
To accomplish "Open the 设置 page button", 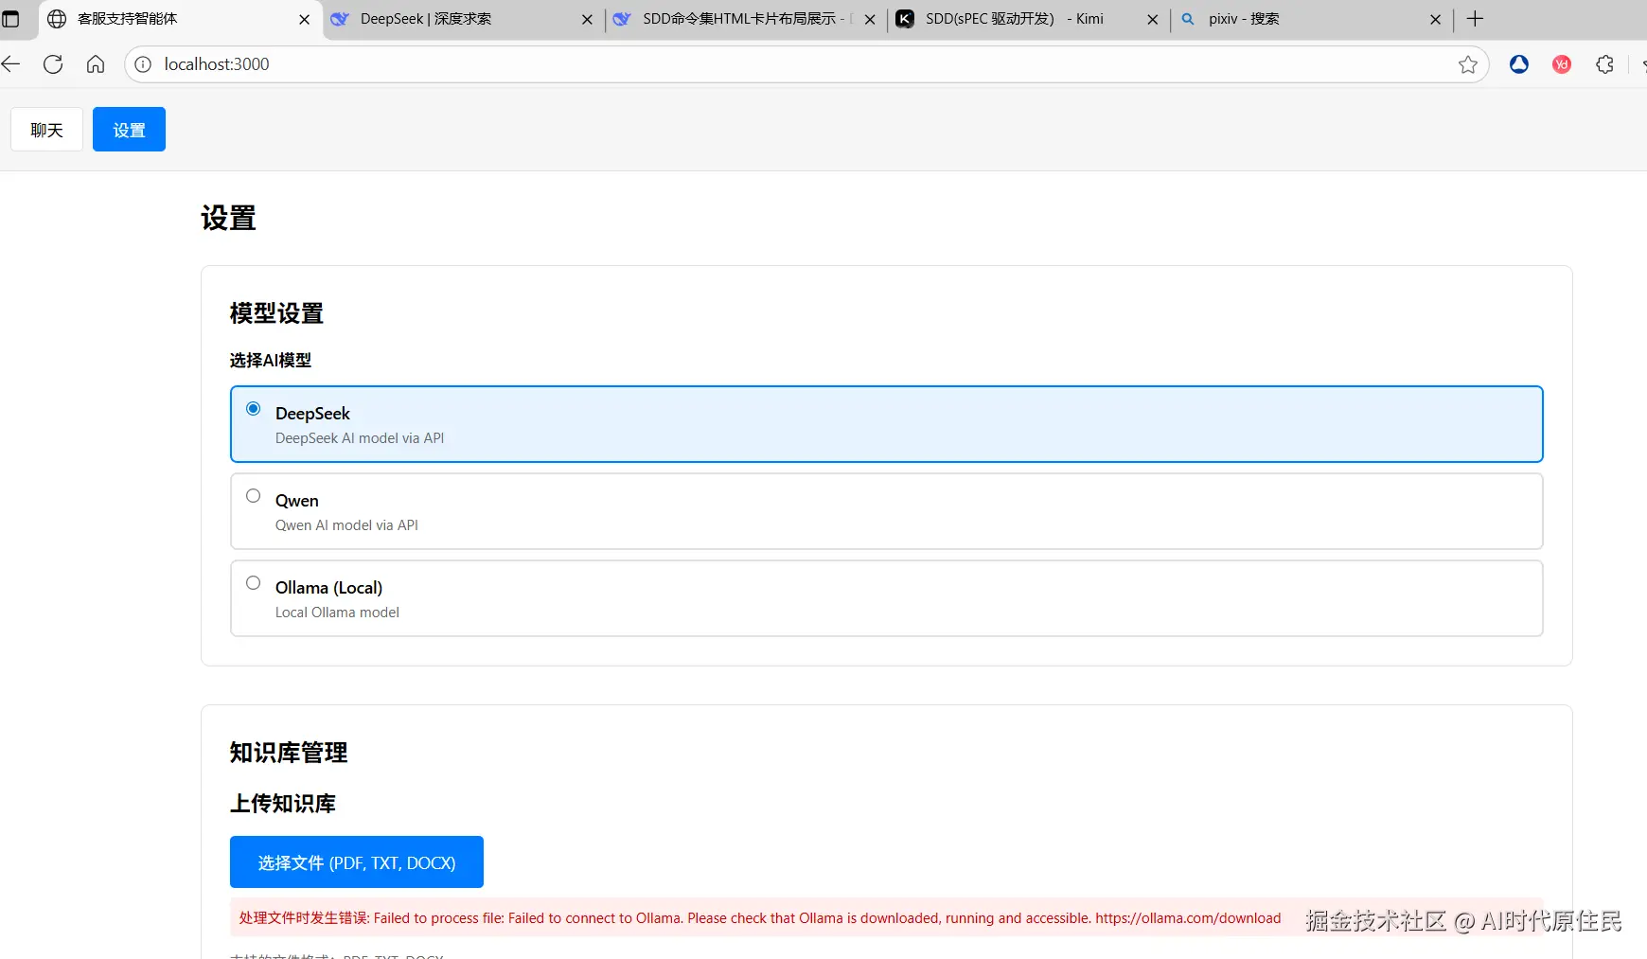I will [x=129, y=130].
